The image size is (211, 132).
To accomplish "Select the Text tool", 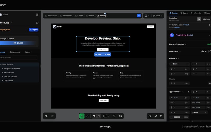I will pos(114,116).
